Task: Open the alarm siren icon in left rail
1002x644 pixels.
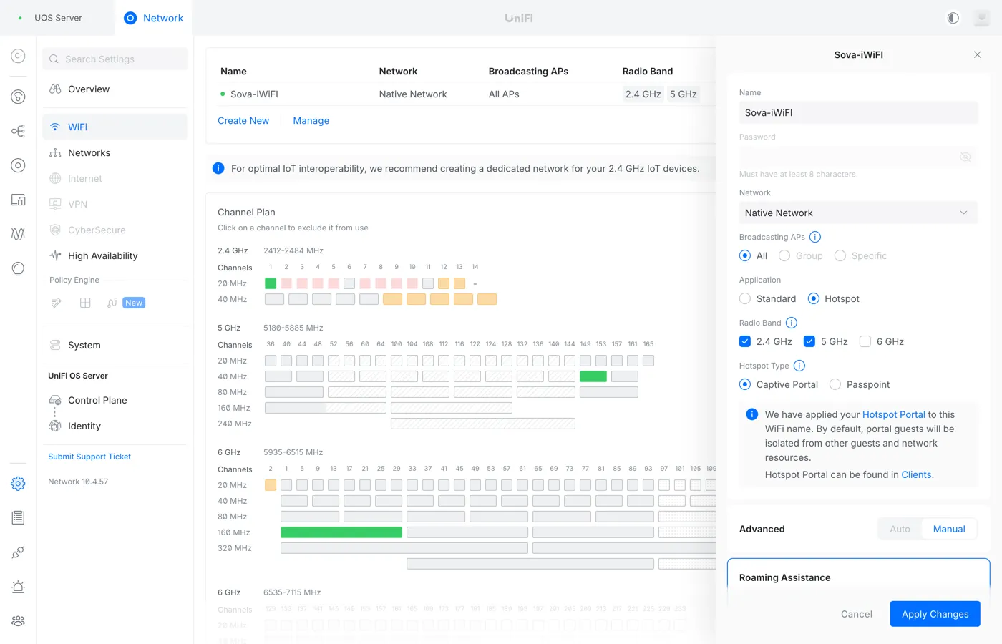Action: coord(19,587)
